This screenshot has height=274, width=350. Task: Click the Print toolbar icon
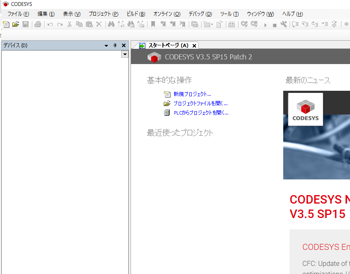pos(38,24)
